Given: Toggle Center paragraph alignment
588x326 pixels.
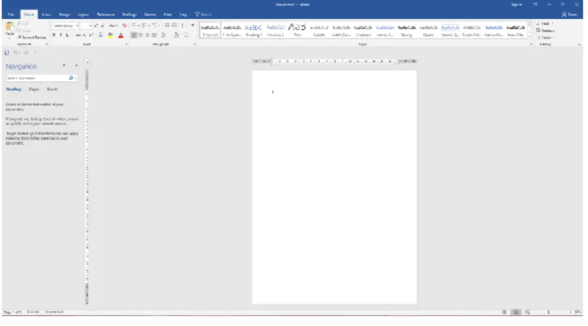Looking at the screenshot, I should (141, 35).
